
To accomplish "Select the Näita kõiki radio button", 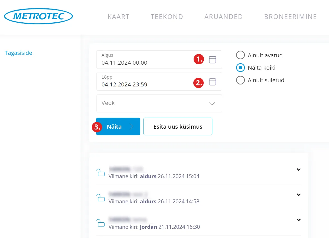I will tap(240, 68).
